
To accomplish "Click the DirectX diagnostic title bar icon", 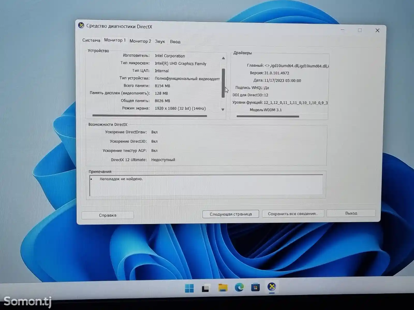I will coord(81,25).
